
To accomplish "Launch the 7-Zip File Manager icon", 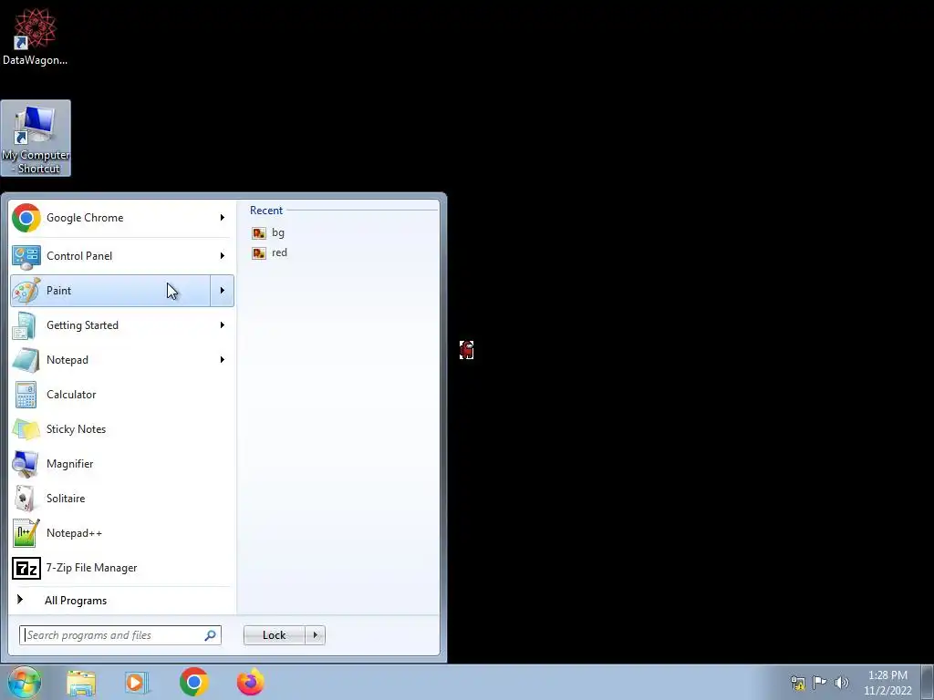I will [x=26, y=568].
